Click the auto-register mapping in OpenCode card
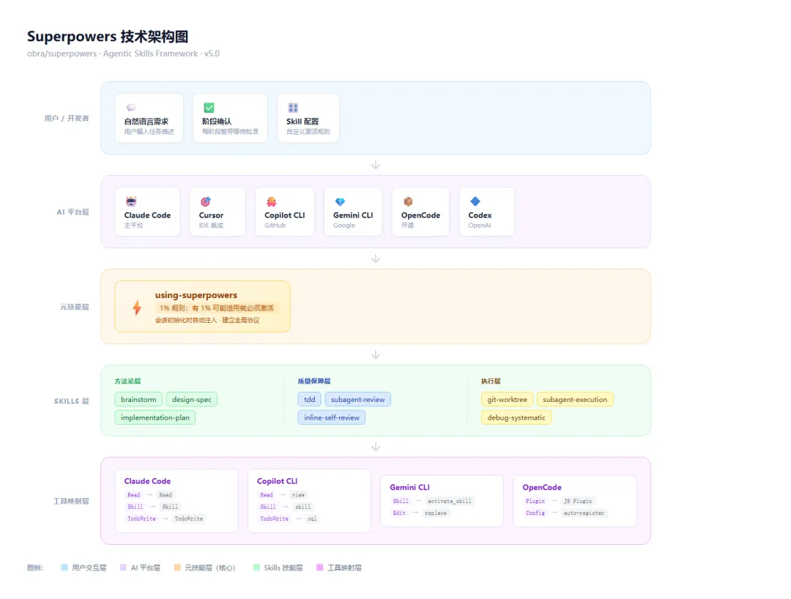Screen dimensions: 791x599 click(584, 513)
